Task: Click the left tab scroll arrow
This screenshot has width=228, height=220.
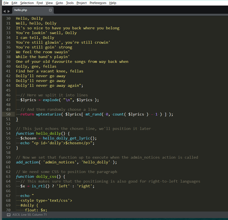Action: [x=4, y=11]
